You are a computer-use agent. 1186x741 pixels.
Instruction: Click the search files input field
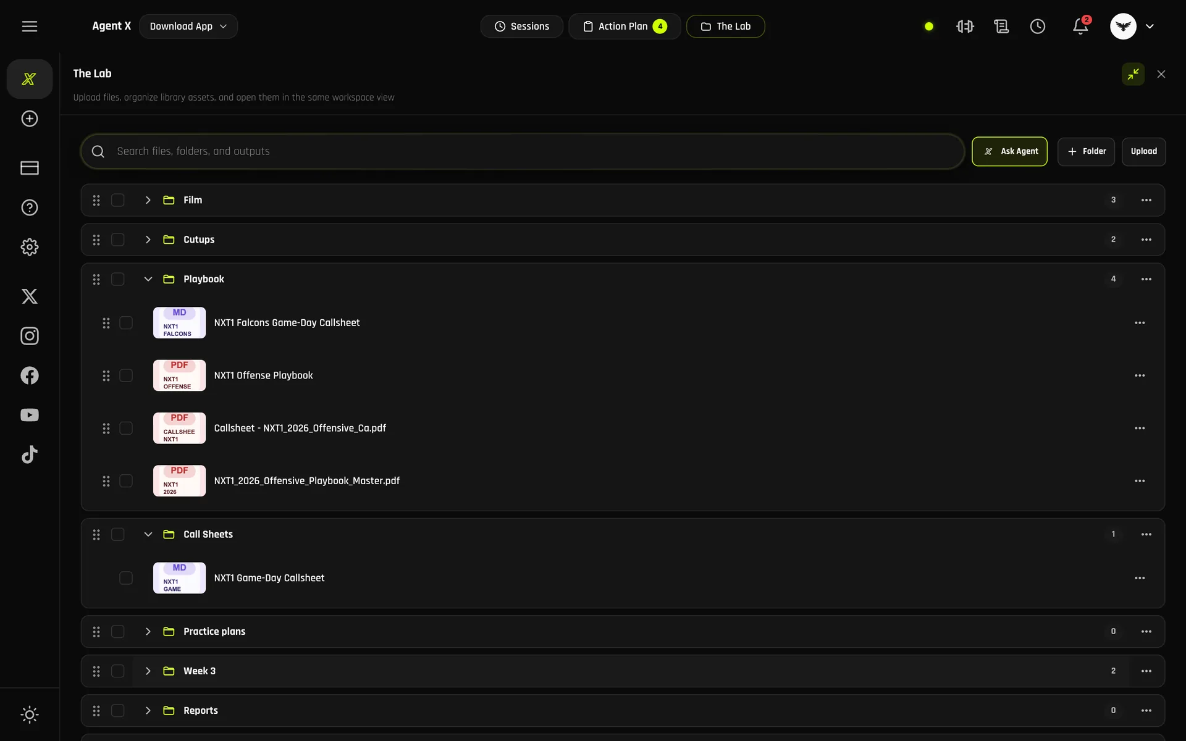click(523, 151)
